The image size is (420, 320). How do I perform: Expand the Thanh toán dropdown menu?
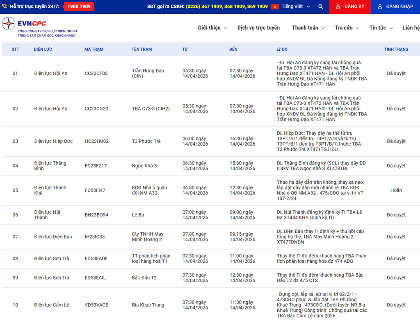308,28
